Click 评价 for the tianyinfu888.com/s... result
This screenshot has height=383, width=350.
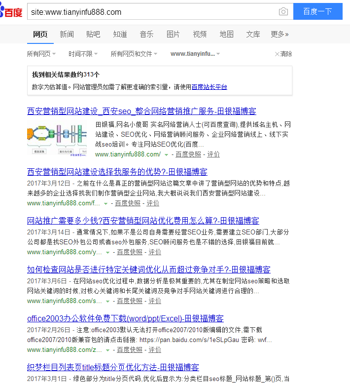coord(155,301)
